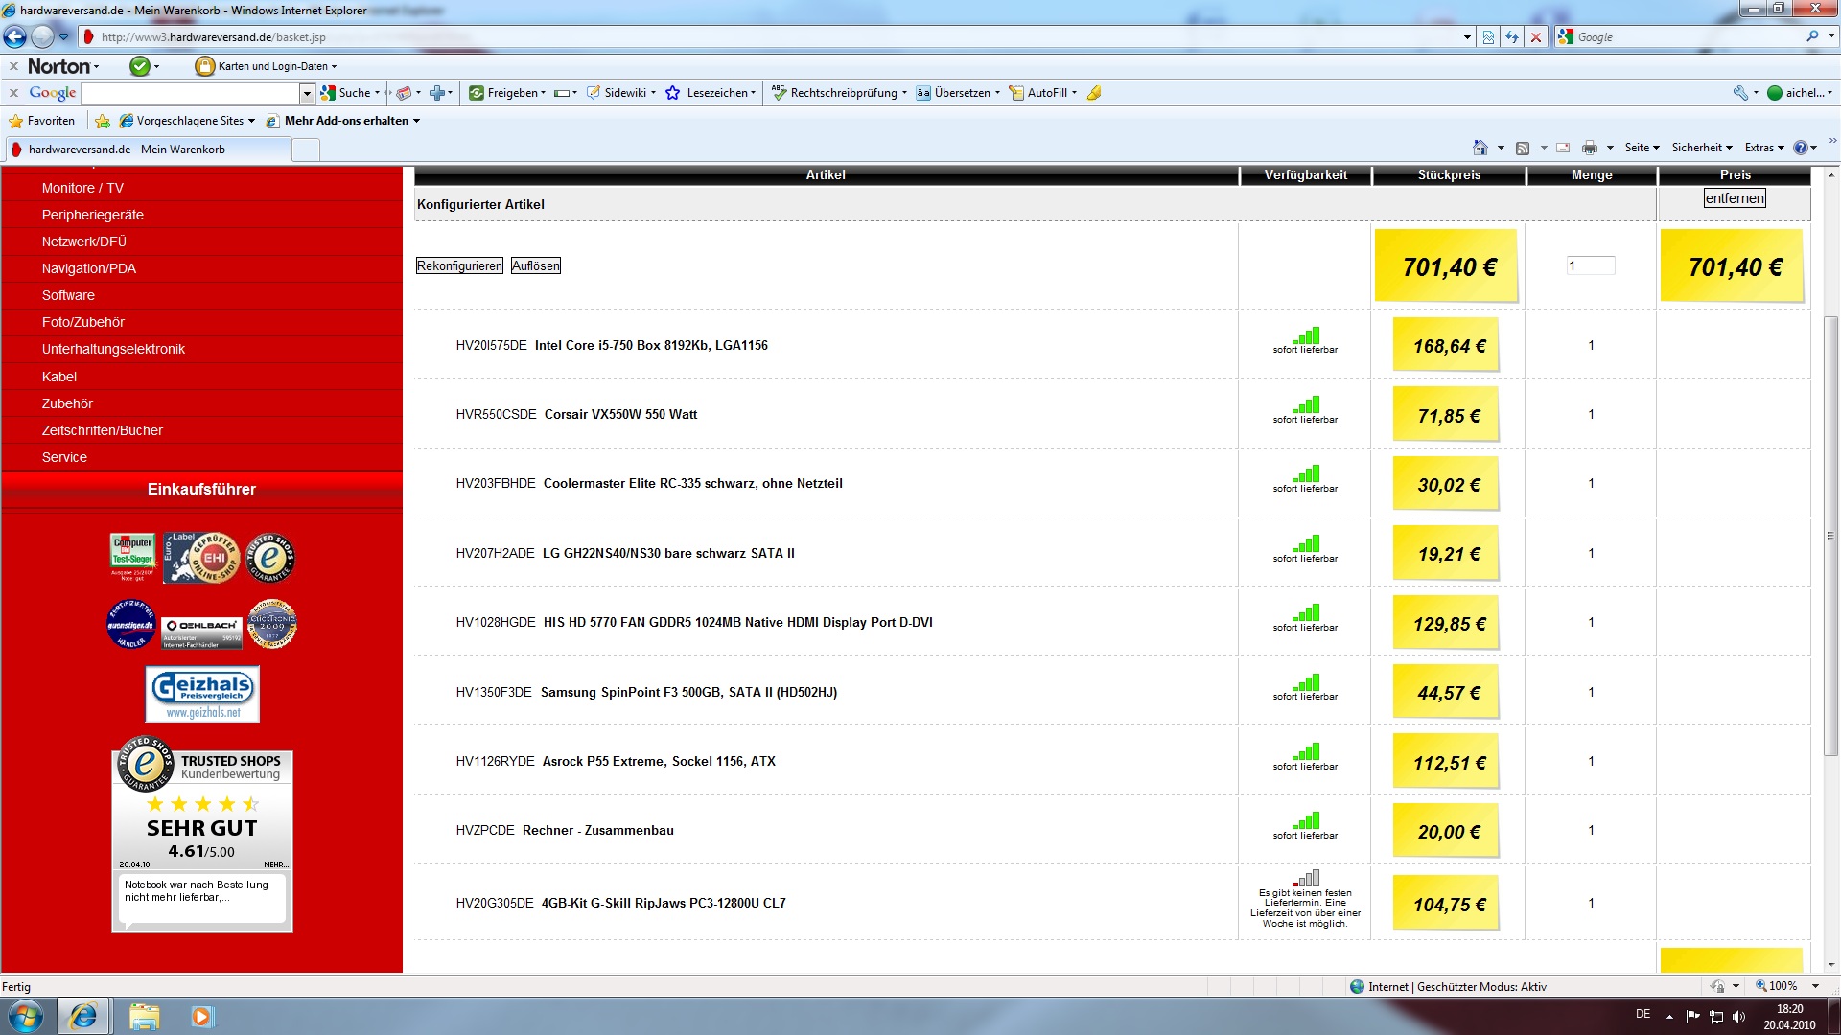Select hardwareversand.de Mein Warenkorb tab

148,149
